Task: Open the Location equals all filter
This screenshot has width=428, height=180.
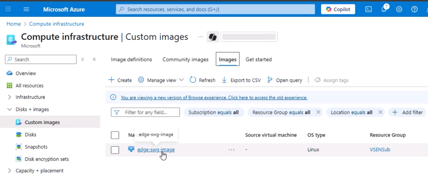Action: [x=351, y=112]
